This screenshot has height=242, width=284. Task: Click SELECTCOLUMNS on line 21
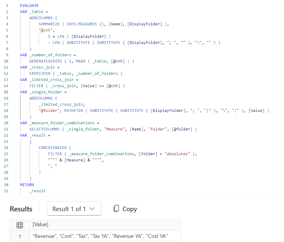(44, 129)
